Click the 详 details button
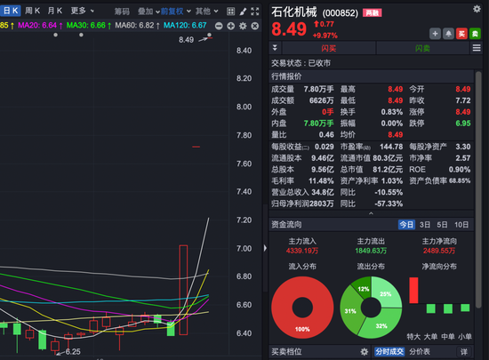489x360 pixels. pos(464,352)
